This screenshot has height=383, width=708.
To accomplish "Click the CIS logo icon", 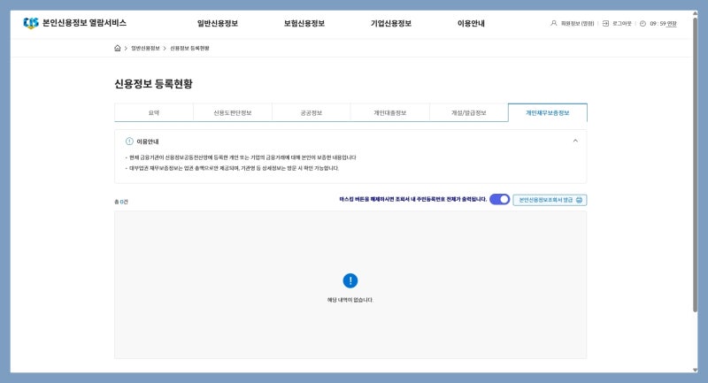I will [31, 23].
